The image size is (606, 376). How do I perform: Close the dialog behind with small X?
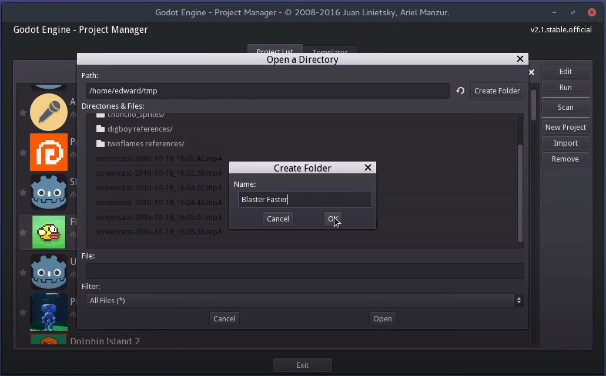pyautogui.click(x=531, y=72)
